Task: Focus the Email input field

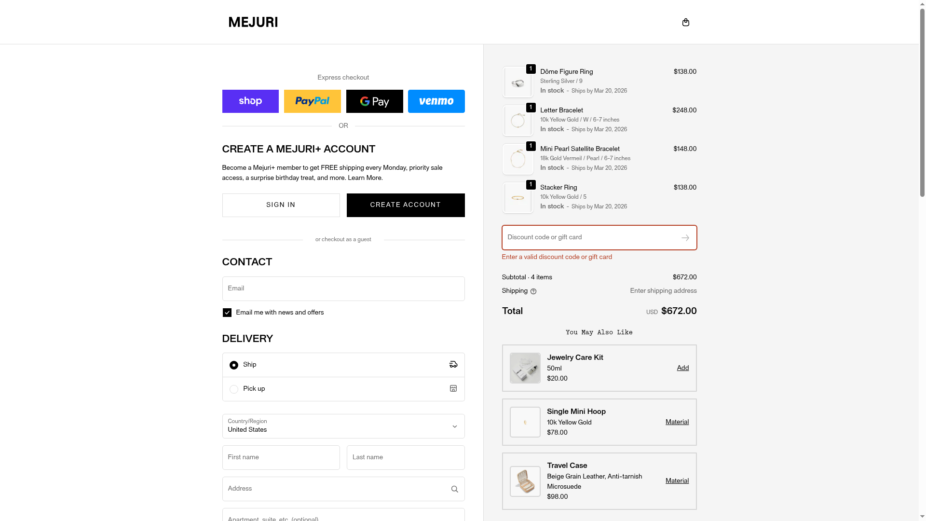Action: pos(343,288)
